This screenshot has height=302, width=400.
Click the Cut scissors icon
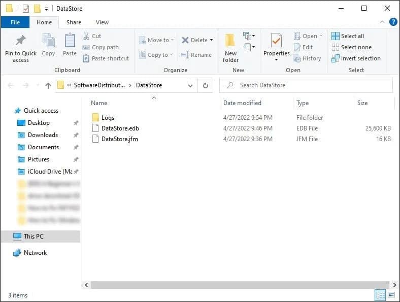[86, 36]
